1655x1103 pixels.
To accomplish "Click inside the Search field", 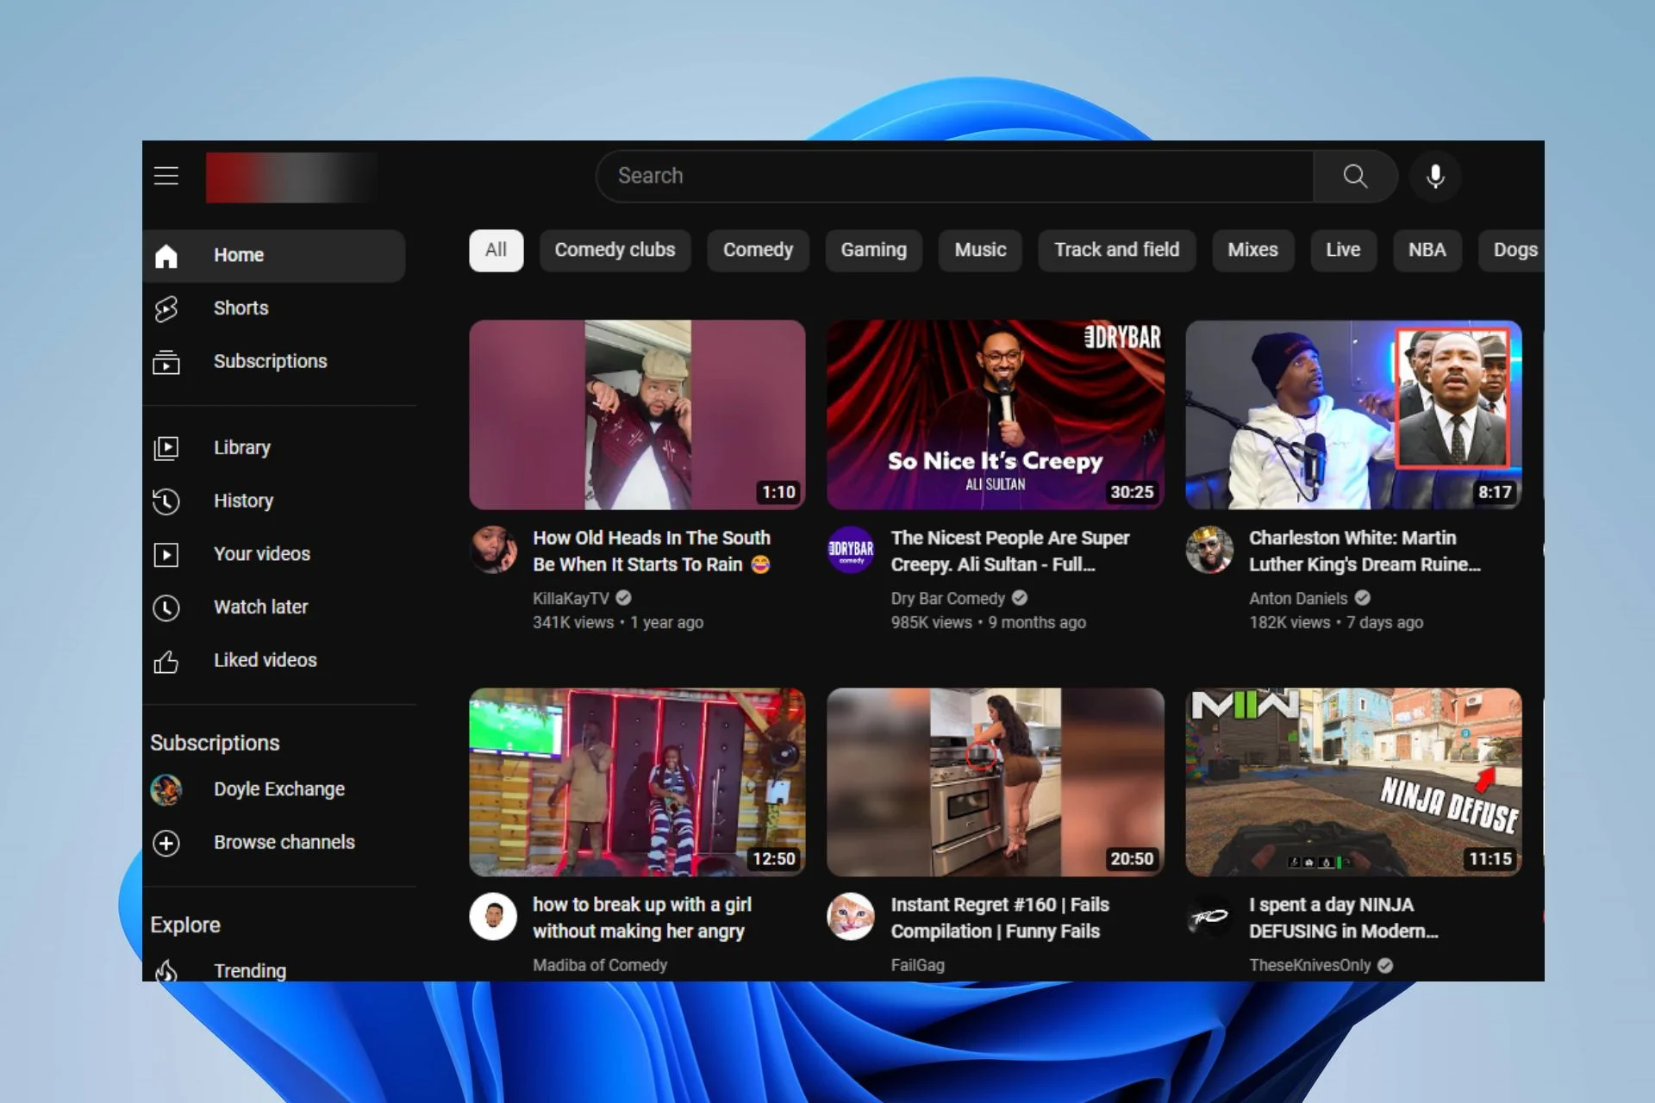I will pos(955,177).
